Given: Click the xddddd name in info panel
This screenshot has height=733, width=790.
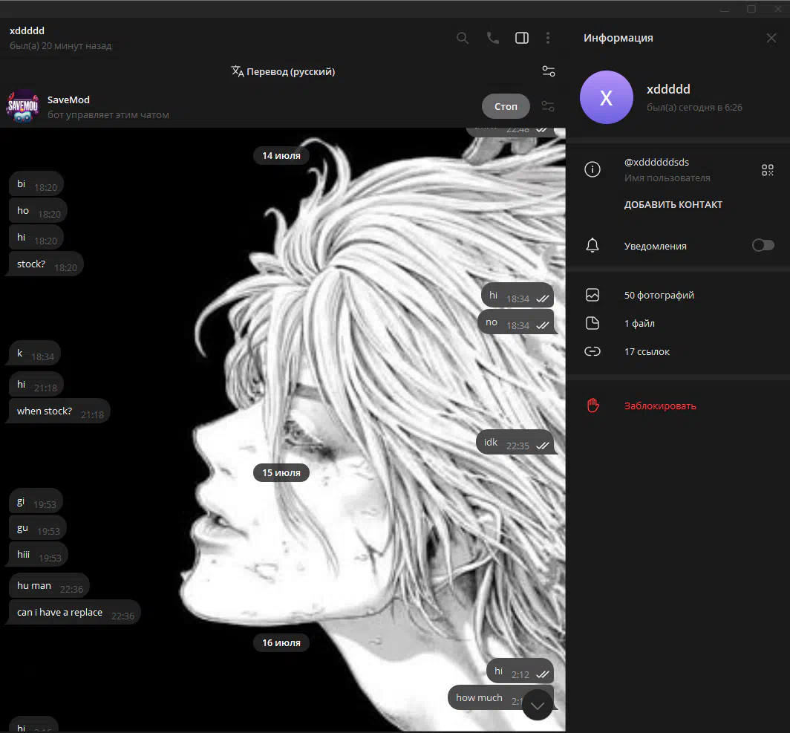Looking at the screenshot, I should click(x=668, y=89).
